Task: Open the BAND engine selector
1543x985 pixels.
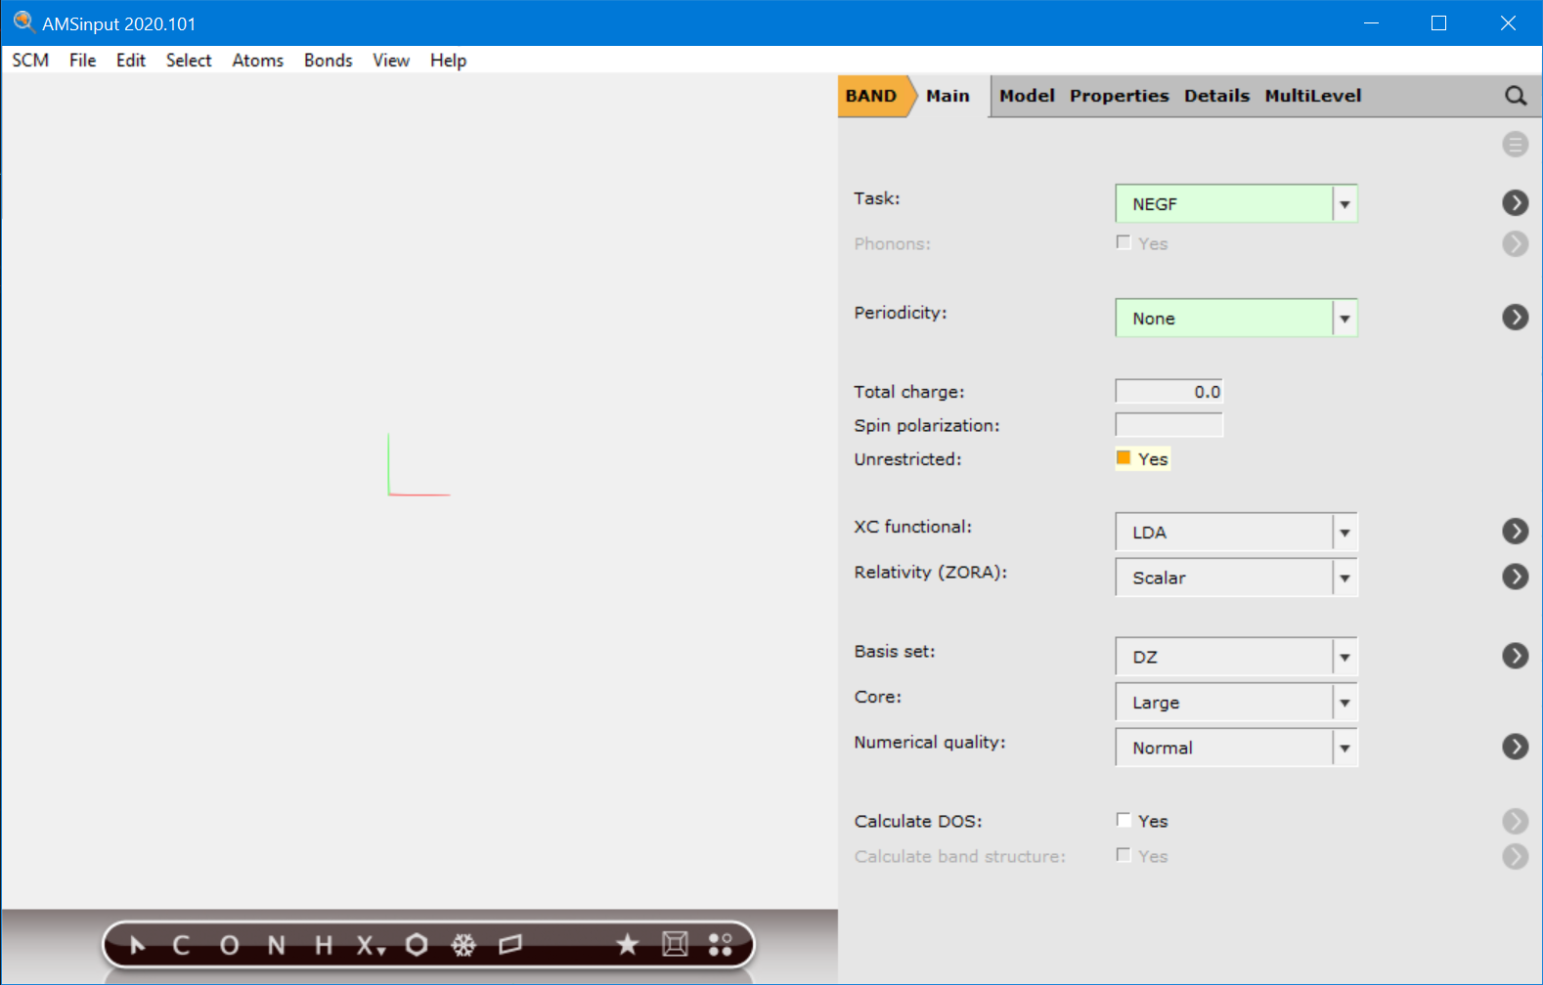Action: pos(873,96)
